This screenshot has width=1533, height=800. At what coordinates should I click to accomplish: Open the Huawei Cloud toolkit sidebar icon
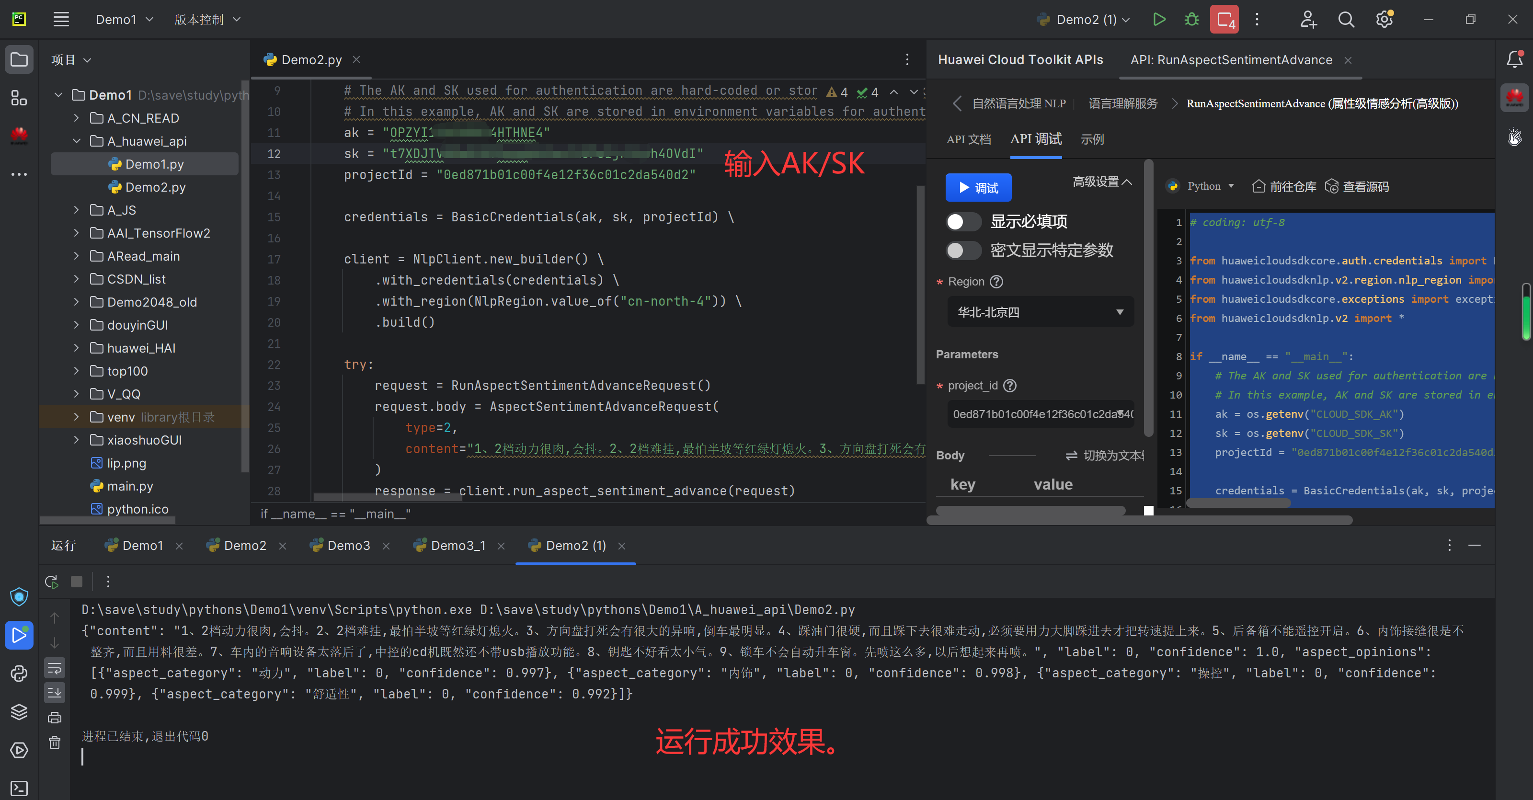pyautogui.click(x=19, y=135)
